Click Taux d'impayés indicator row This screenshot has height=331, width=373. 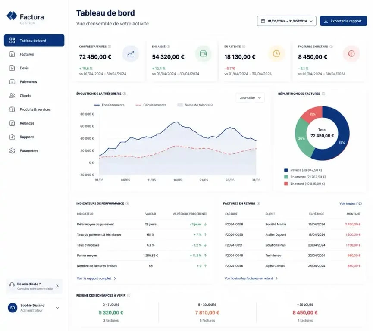(x=142, y=245)
